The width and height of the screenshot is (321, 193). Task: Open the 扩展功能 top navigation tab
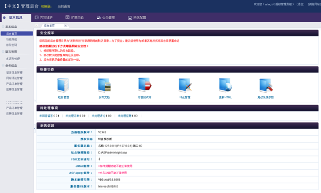(75, 17)
